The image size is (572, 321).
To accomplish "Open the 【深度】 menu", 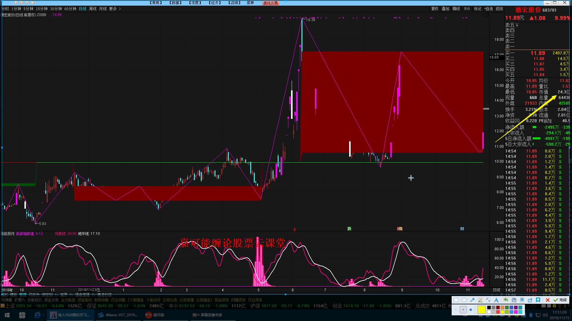I will pos(195,3).
